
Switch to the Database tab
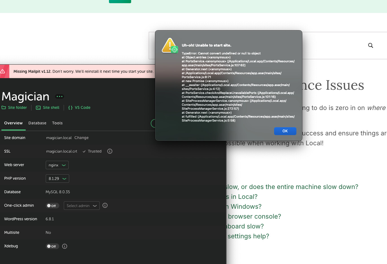(37, 123)
